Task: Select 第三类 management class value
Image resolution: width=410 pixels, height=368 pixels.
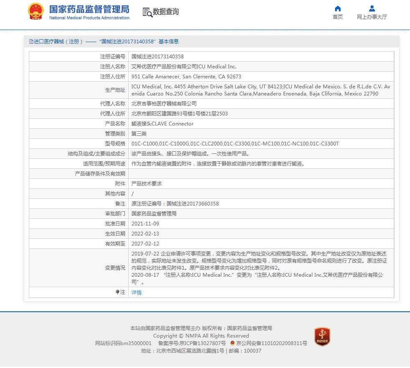Action: 139,134
